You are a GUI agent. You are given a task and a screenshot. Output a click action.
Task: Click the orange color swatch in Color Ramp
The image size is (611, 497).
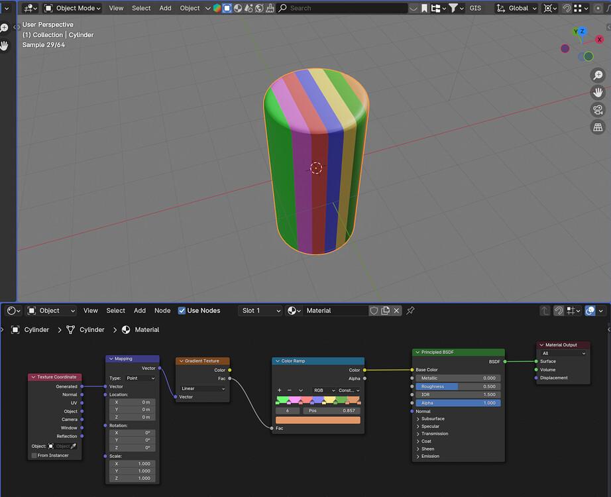point(318,420)
